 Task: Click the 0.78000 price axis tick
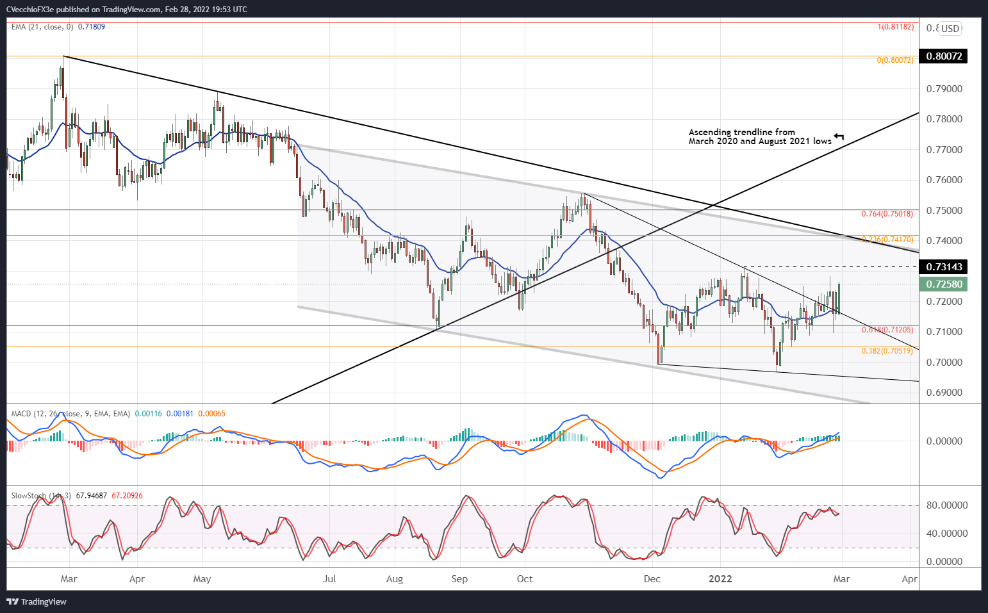[944, 119]
